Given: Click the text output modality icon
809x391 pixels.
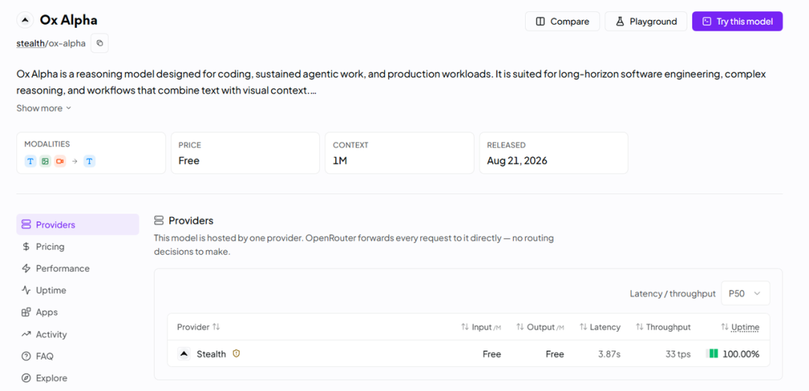Looking at the screenshot, I should pyautogui.click(x=89, y=162).
